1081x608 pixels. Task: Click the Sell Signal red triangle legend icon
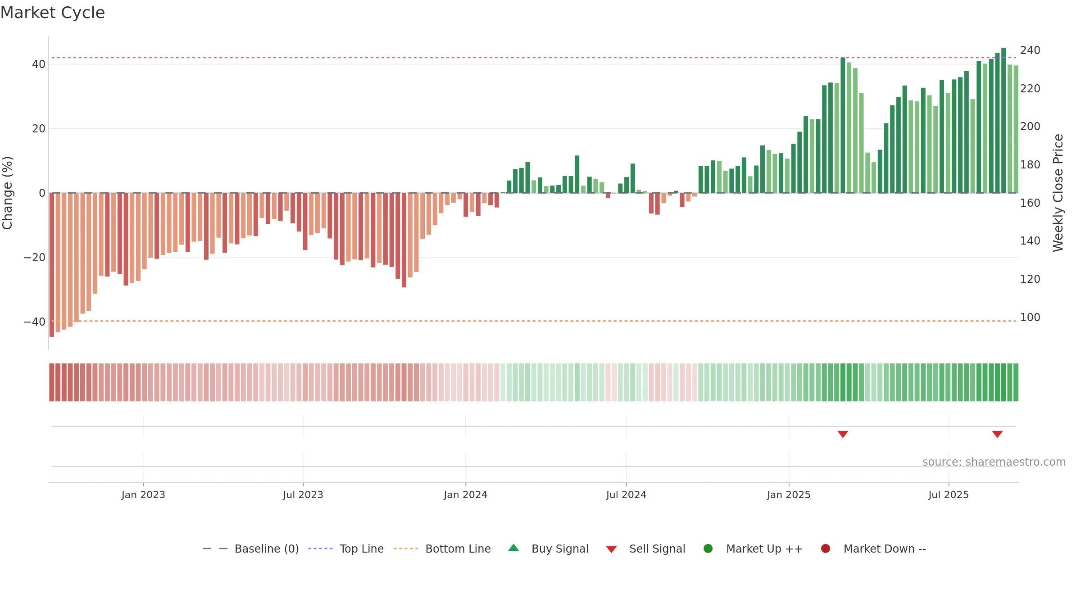[611, 549]
